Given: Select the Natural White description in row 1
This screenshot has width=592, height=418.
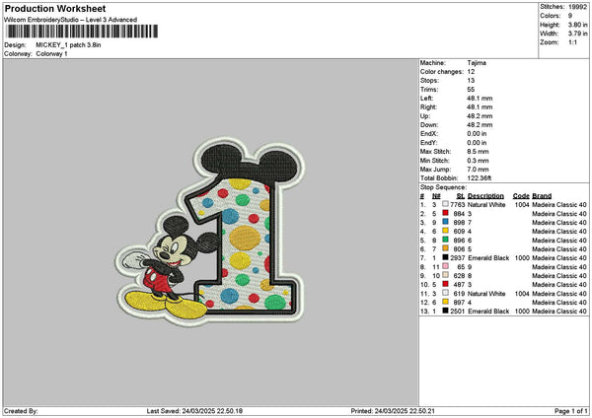Looking at the screenshot, I should tap(486, 205).
